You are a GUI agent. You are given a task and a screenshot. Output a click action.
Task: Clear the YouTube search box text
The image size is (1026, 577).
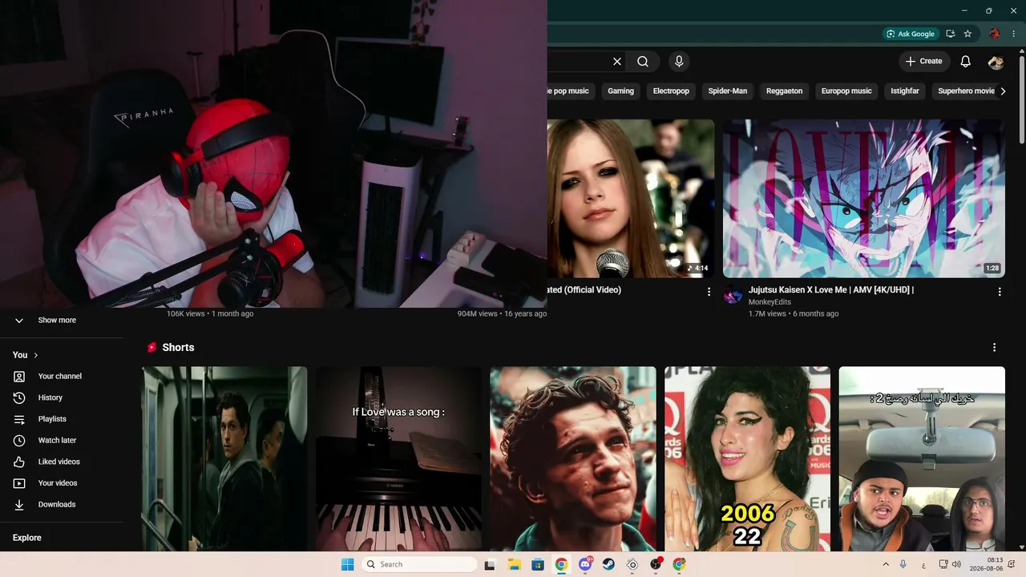tap(617, 62)
